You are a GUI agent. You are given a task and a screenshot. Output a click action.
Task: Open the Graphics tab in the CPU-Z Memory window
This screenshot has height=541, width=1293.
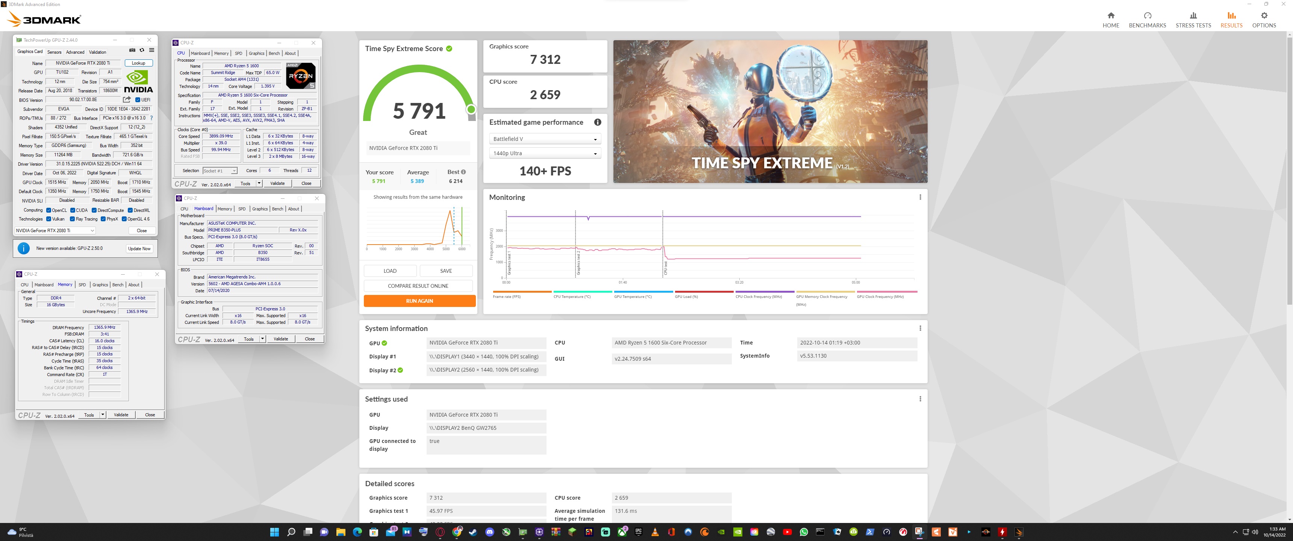click(100, 284)
